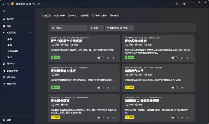Click the 禁用后台应用 card title
Screen dimensions: 209x124
[x=134, y=71]
